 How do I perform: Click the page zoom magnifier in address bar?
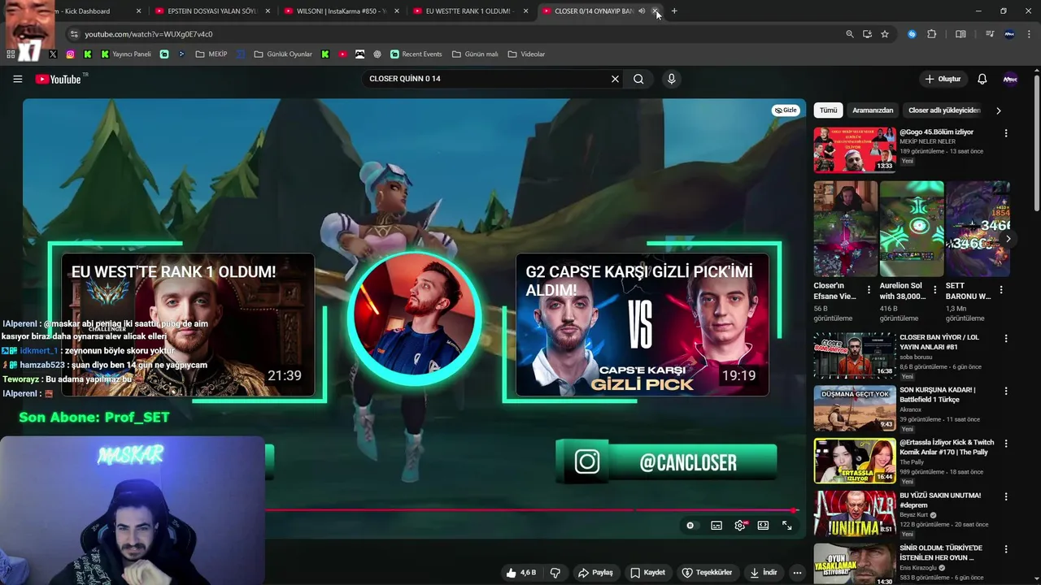point(850,34)
